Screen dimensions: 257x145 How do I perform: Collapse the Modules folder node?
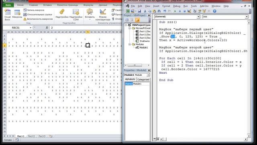pos(129,44)
